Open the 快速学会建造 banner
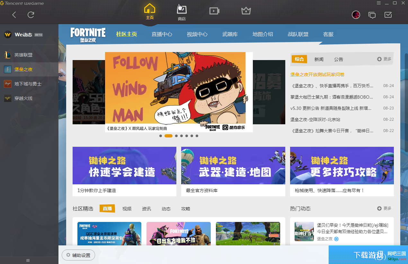The image size is (408, 264). (124, 165)
